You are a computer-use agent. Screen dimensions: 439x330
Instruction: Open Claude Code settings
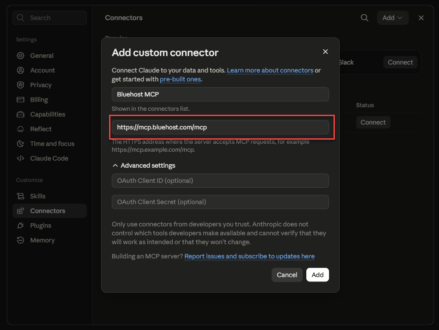pos(49,158)
